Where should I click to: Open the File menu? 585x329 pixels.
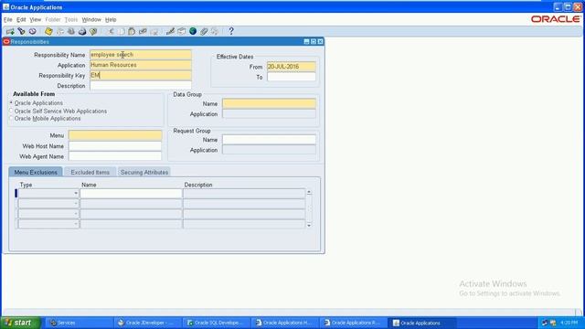8,19
